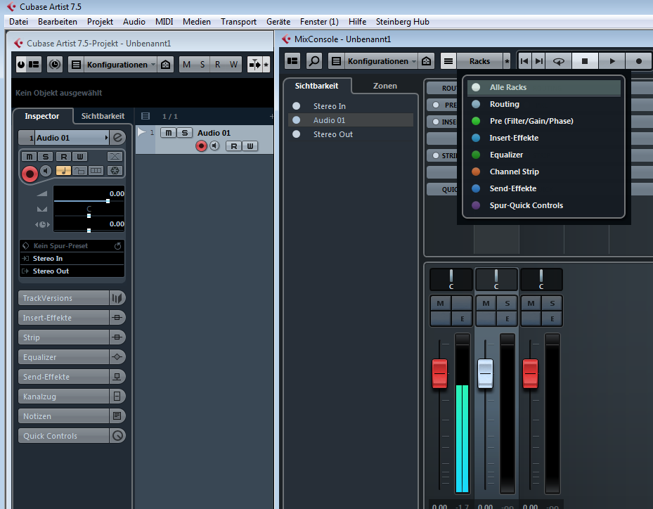Toggle monitor speaker on Audio 01 track
The height and width of the screenshot is (509, 653).
point(214,146)
